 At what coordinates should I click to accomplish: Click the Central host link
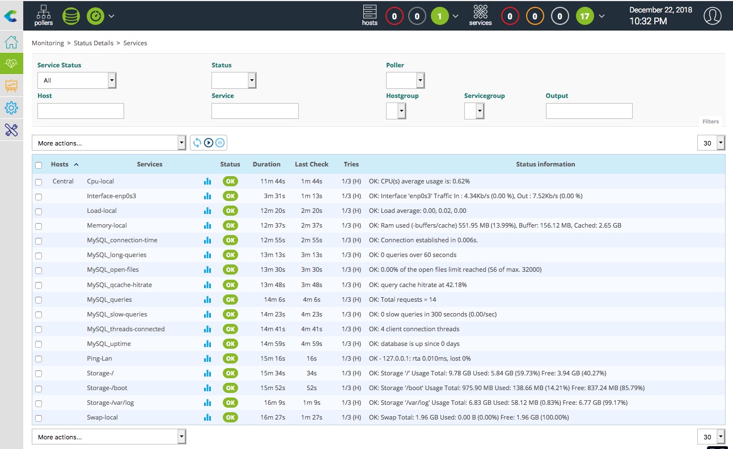[63, 181]
